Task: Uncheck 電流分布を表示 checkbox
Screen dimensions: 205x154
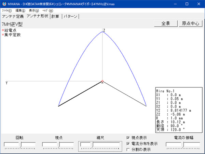Action: 128,144
